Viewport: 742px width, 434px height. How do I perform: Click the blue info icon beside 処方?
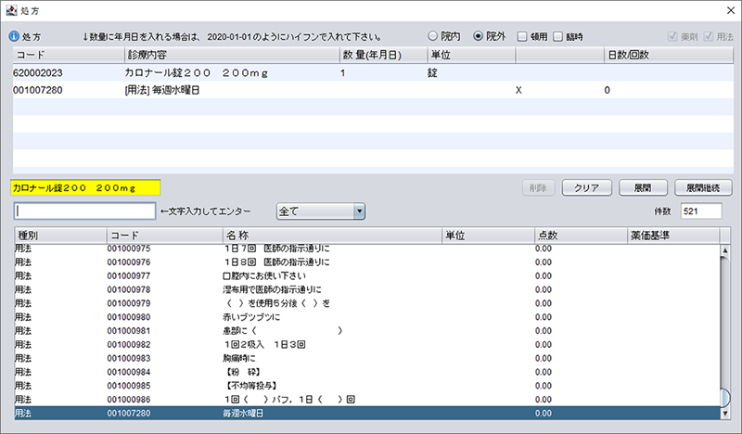[13, 37]
